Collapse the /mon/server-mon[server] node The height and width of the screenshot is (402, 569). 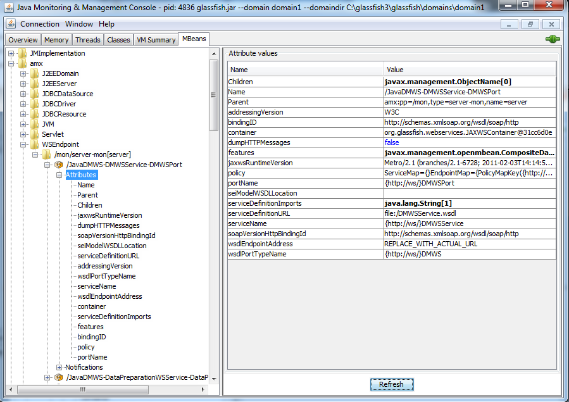35,154
